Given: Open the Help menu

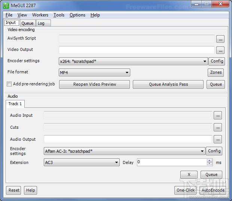Looking at the screenshot, I should [x=95, y=15].
